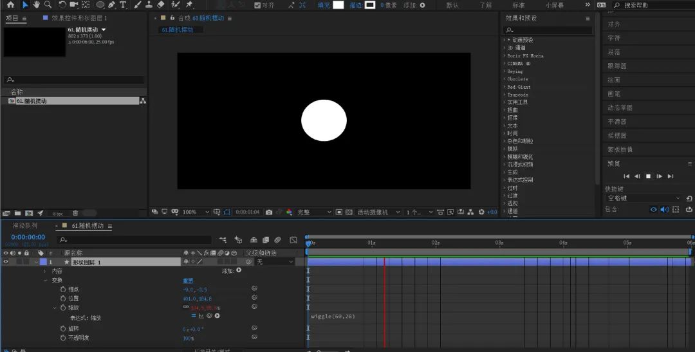Open the expression language menu arrow
695x352 pixels.
tap(218, 316)
